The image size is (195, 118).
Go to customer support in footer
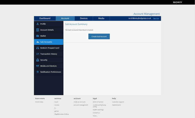(x=118, y=102)
